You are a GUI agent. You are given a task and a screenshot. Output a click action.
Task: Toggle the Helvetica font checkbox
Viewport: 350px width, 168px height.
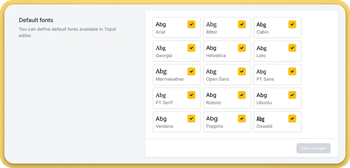click(x=242, y=48)
